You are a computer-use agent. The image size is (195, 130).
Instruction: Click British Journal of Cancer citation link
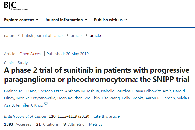coord(25,116)
